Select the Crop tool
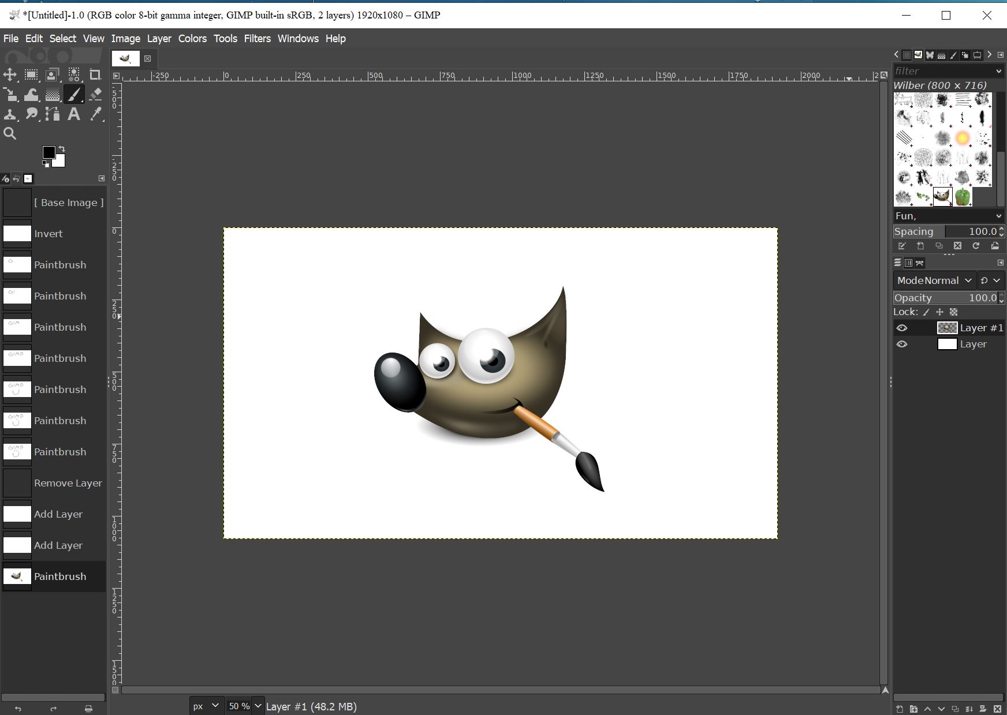Image resolution: width=1007 pixels, height=715 pixels. click(x=95, y=74)
